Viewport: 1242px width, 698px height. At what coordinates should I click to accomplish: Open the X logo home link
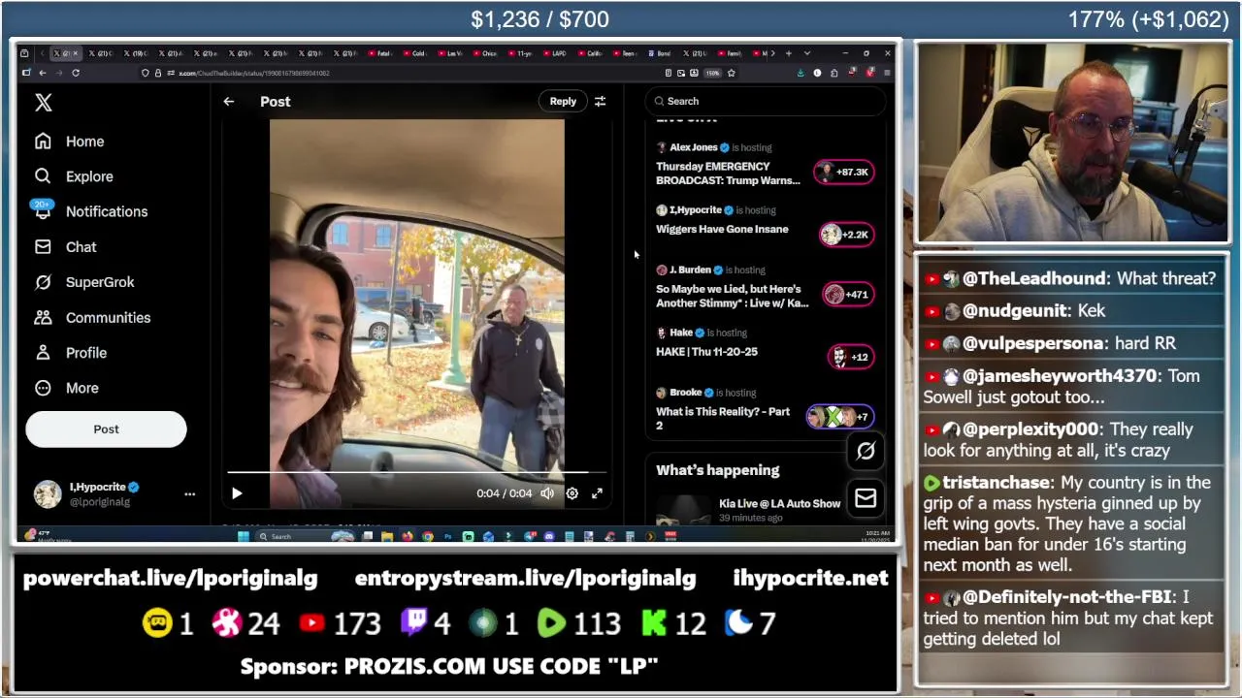(44, 103)
